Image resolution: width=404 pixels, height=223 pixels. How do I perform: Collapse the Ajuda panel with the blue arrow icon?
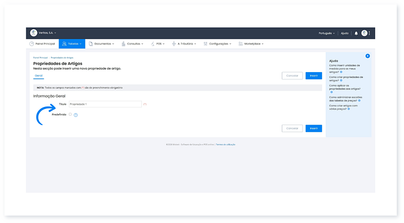click(368, 55)
